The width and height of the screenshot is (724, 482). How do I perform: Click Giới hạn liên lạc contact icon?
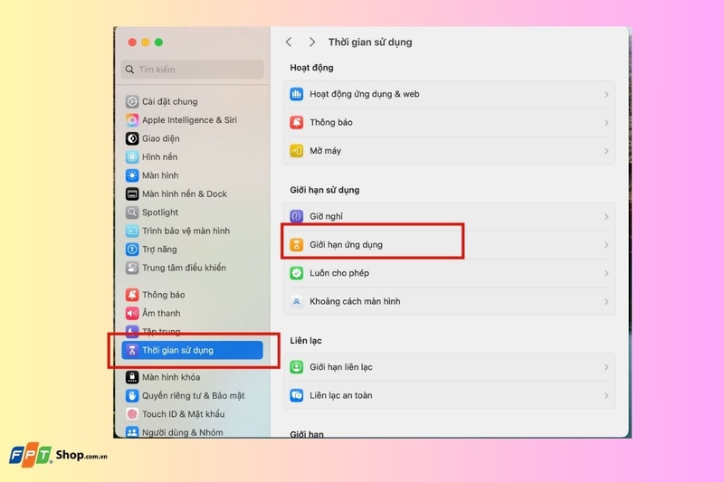pyautogui.click(x=297, y=367)
